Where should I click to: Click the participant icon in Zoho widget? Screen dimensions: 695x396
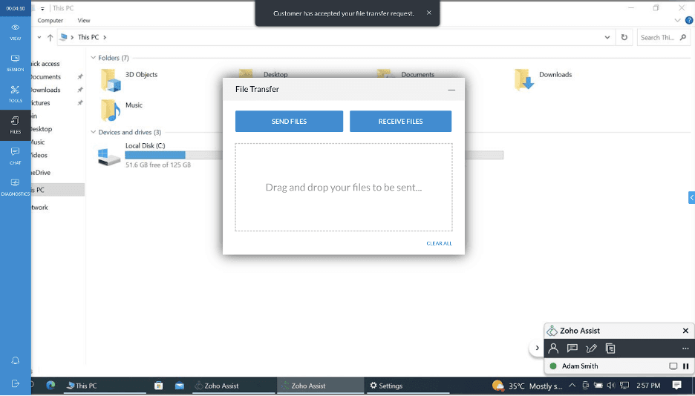pos(553,349)
